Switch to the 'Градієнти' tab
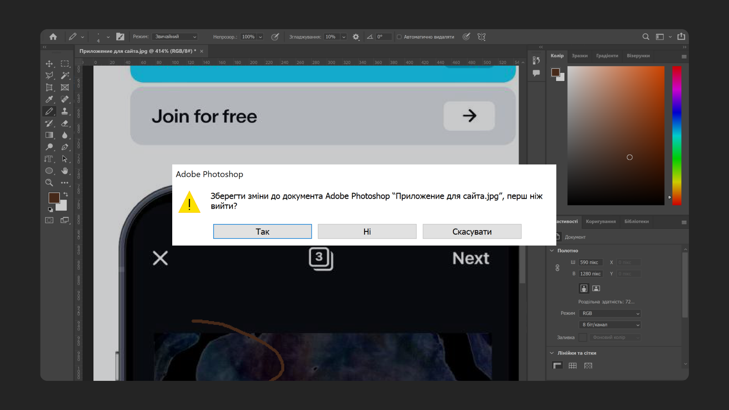729x410 pixels. (x=607, y=56)
